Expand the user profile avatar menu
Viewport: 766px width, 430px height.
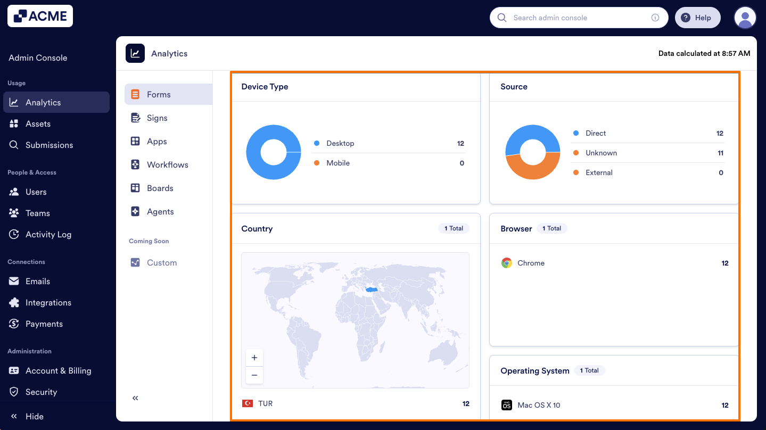[745, 18]
